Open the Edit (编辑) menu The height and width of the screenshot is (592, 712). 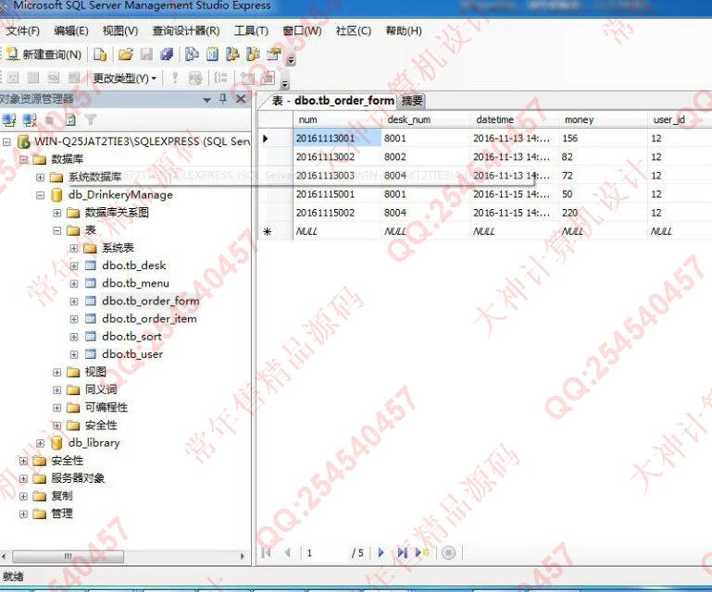click(x=71, y=31)
